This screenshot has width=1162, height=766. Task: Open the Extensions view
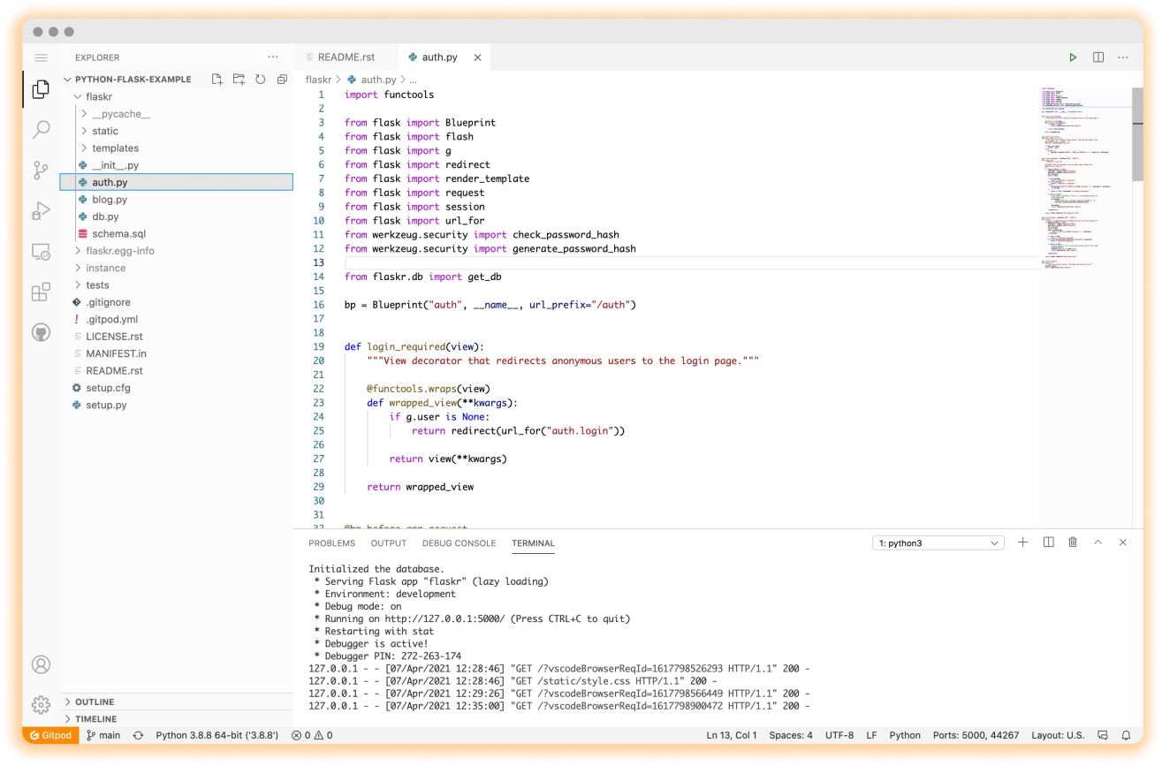pos(41,292)
